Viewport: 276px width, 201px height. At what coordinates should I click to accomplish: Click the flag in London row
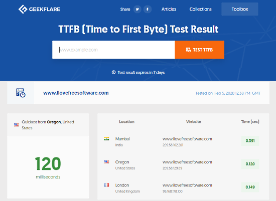107,185
